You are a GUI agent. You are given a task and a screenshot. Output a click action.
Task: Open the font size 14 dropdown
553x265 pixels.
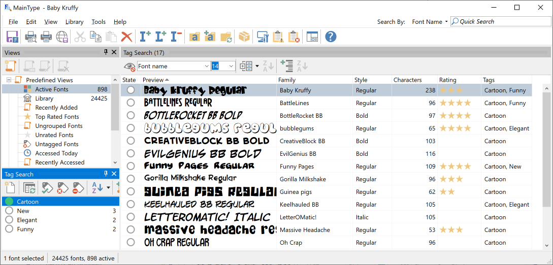click(x=232, y=66)
